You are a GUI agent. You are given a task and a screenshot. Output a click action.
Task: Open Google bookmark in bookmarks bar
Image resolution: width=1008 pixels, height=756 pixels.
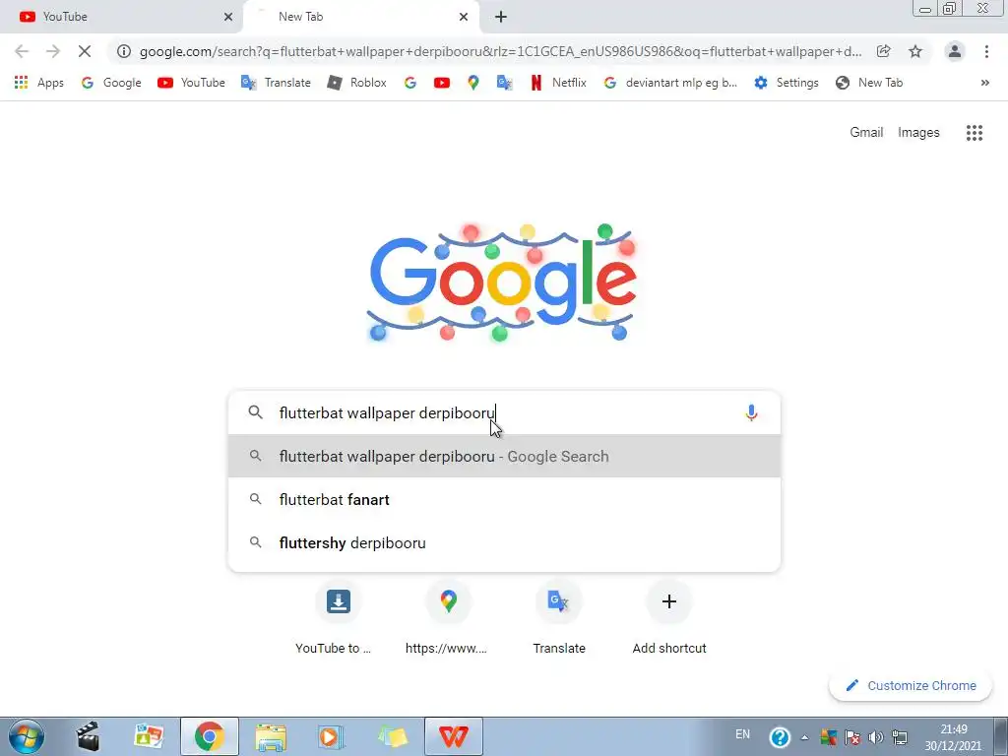click(111, 83)
